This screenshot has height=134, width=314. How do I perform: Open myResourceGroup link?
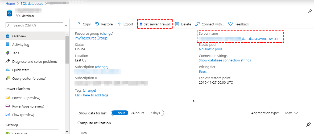pyautogui.click(x=91, y=38)
